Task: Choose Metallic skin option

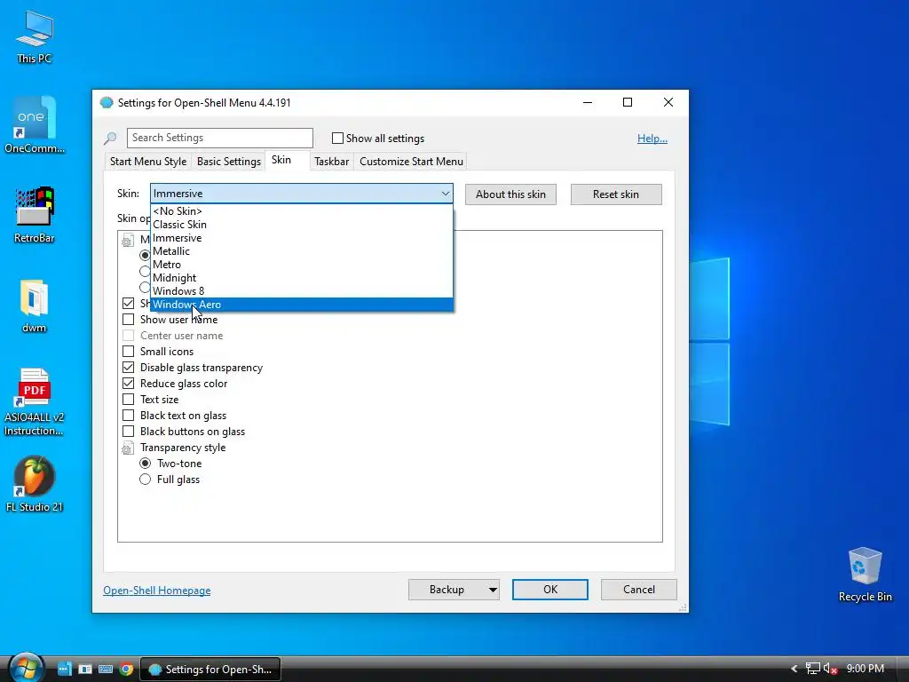Action: point(302,251)
